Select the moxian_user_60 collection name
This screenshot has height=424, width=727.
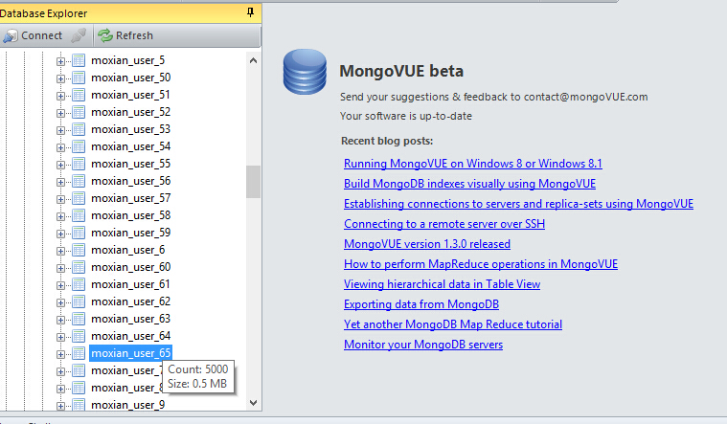131,267
